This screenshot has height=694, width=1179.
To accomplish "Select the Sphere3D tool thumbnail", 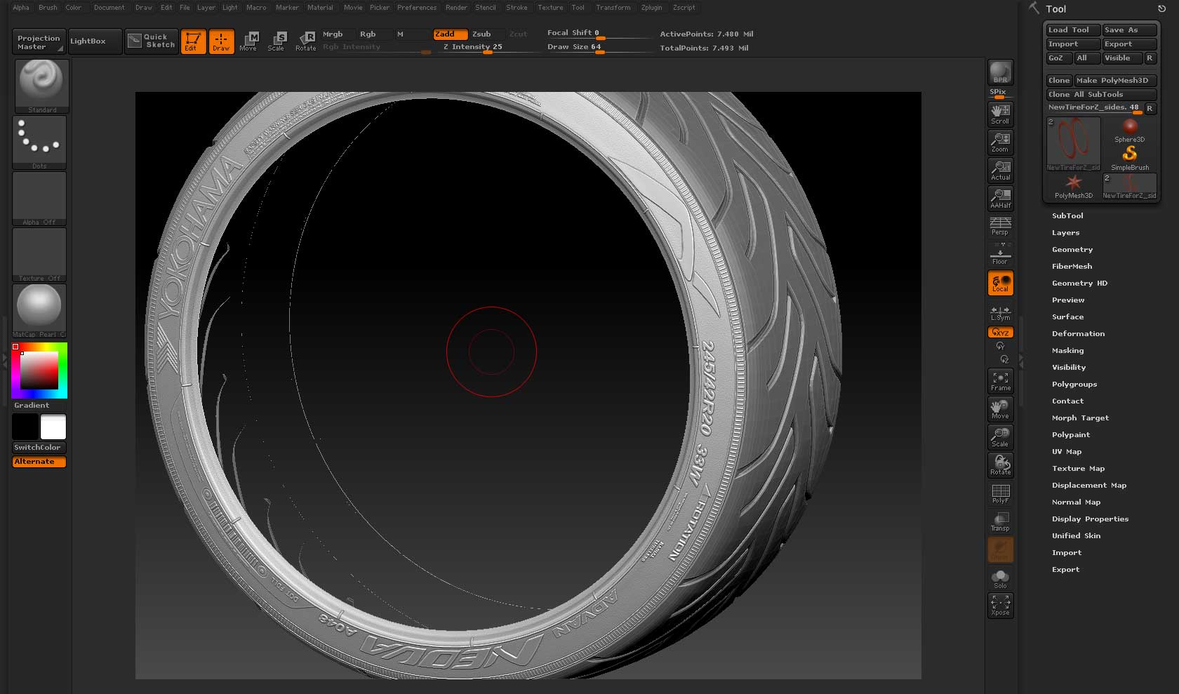I will [x=1129, y=131].
